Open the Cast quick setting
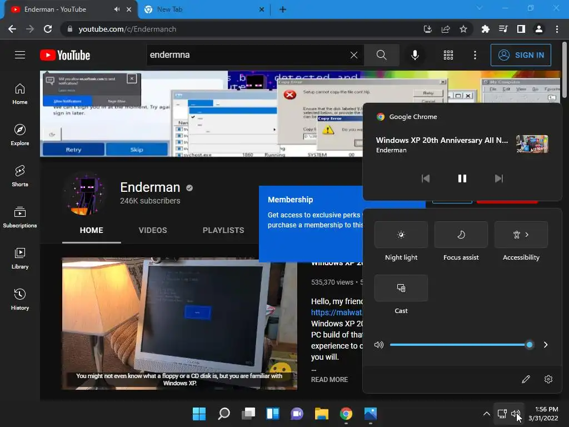Image resolution: width=569 pixels, height=427 pixels. coord(401,288)
